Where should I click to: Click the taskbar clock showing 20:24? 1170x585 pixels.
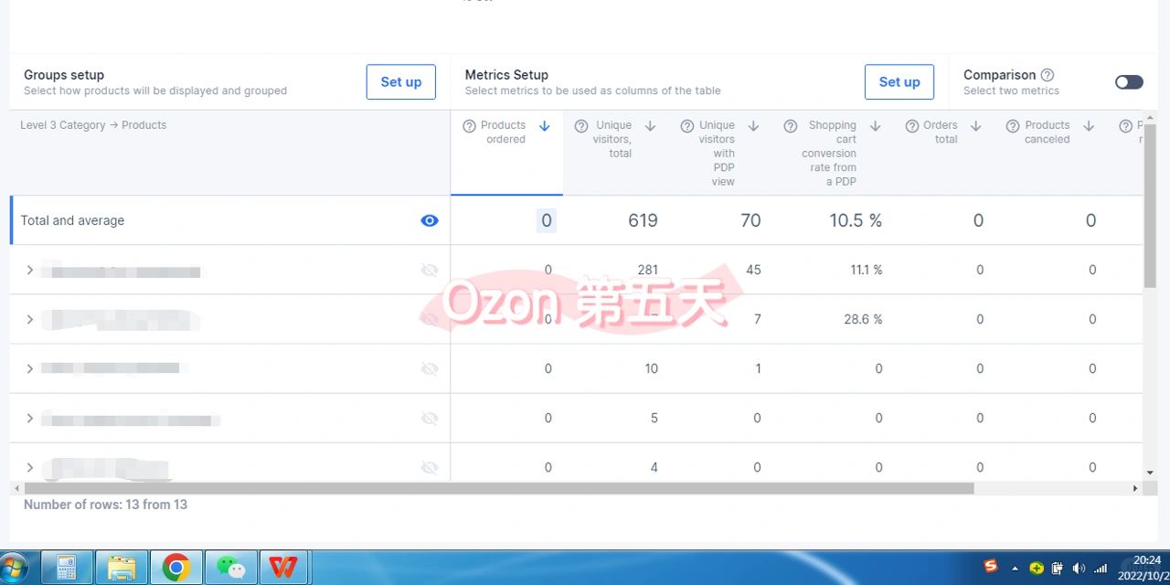click(x=1147, y=560)
